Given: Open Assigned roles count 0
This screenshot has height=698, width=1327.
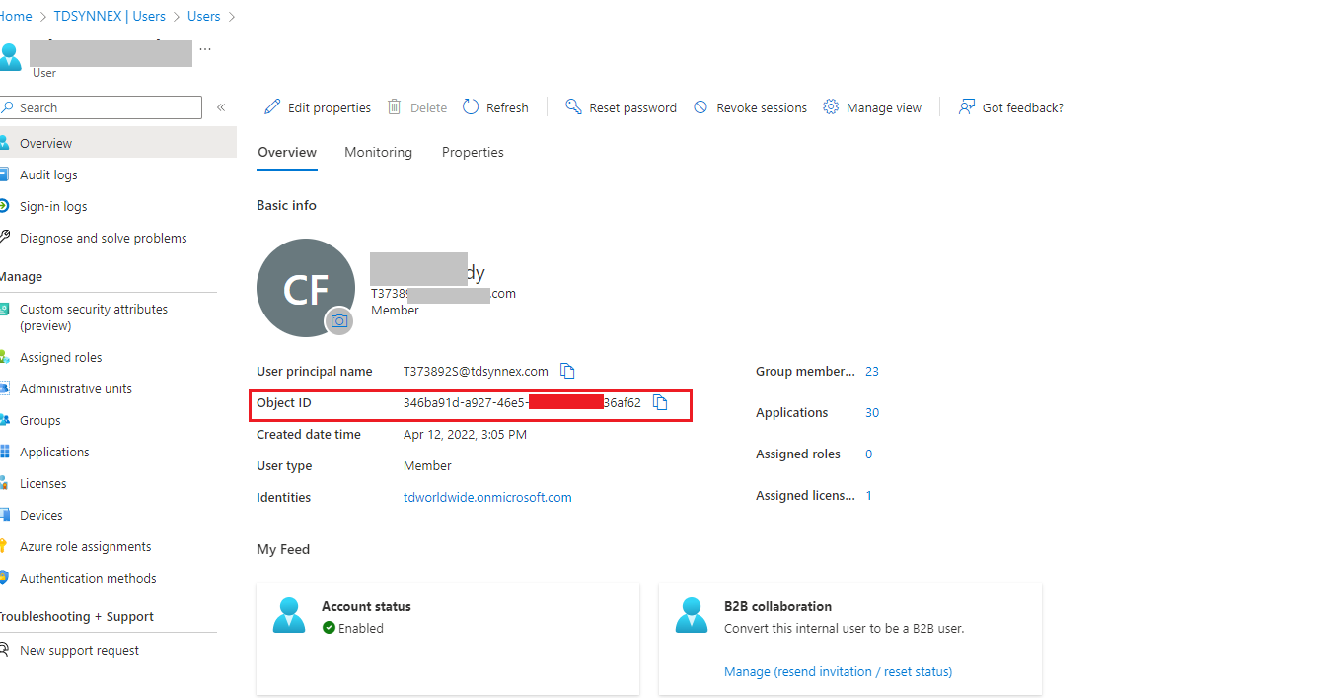Looking at the screenshot, I should 868,454.
